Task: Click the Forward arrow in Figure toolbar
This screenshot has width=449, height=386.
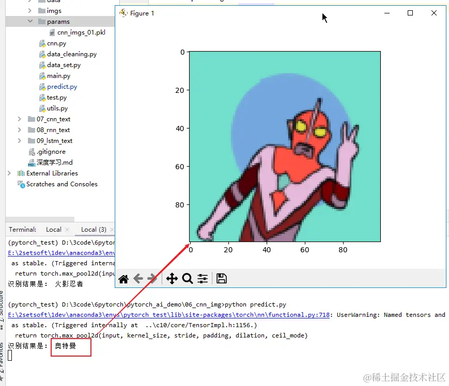Action: point(152,279)
